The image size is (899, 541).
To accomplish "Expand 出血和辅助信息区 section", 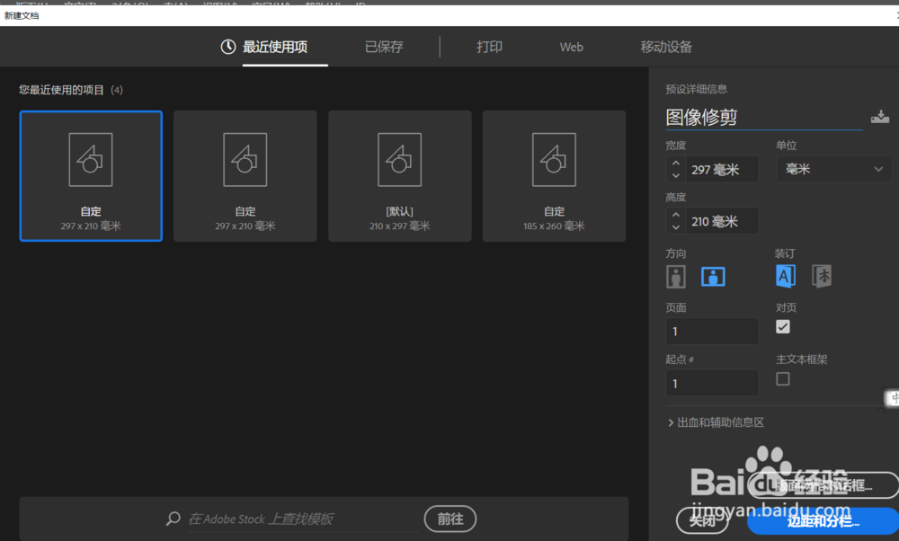I will pos(717,422).
